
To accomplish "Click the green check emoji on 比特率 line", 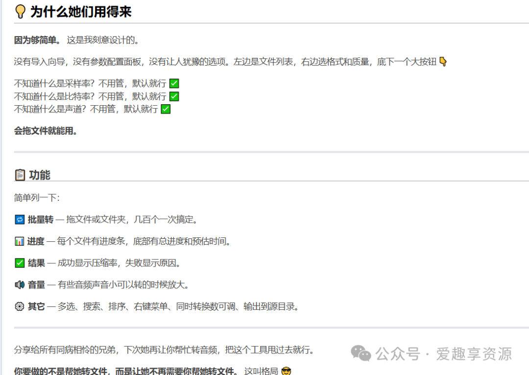I will [x=174, y=96].
